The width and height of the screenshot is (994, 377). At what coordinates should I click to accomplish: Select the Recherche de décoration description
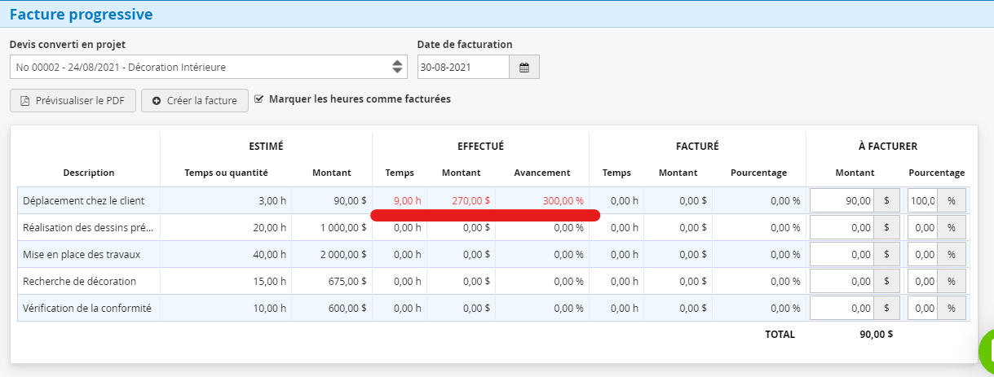click(79, 282)
